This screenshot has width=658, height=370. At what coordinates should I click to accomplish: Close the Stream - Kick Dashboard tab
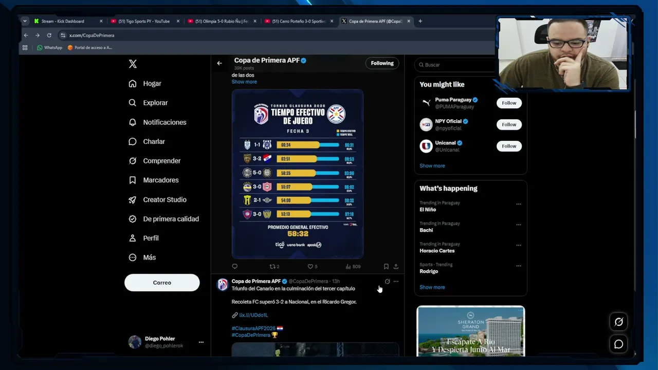101,21
